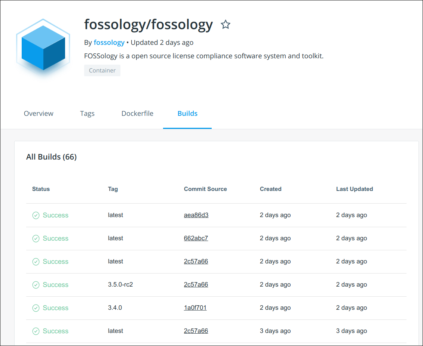Click the Container label badge
Image resolution: width=423 pixels, height=346 pixels.
102,70
